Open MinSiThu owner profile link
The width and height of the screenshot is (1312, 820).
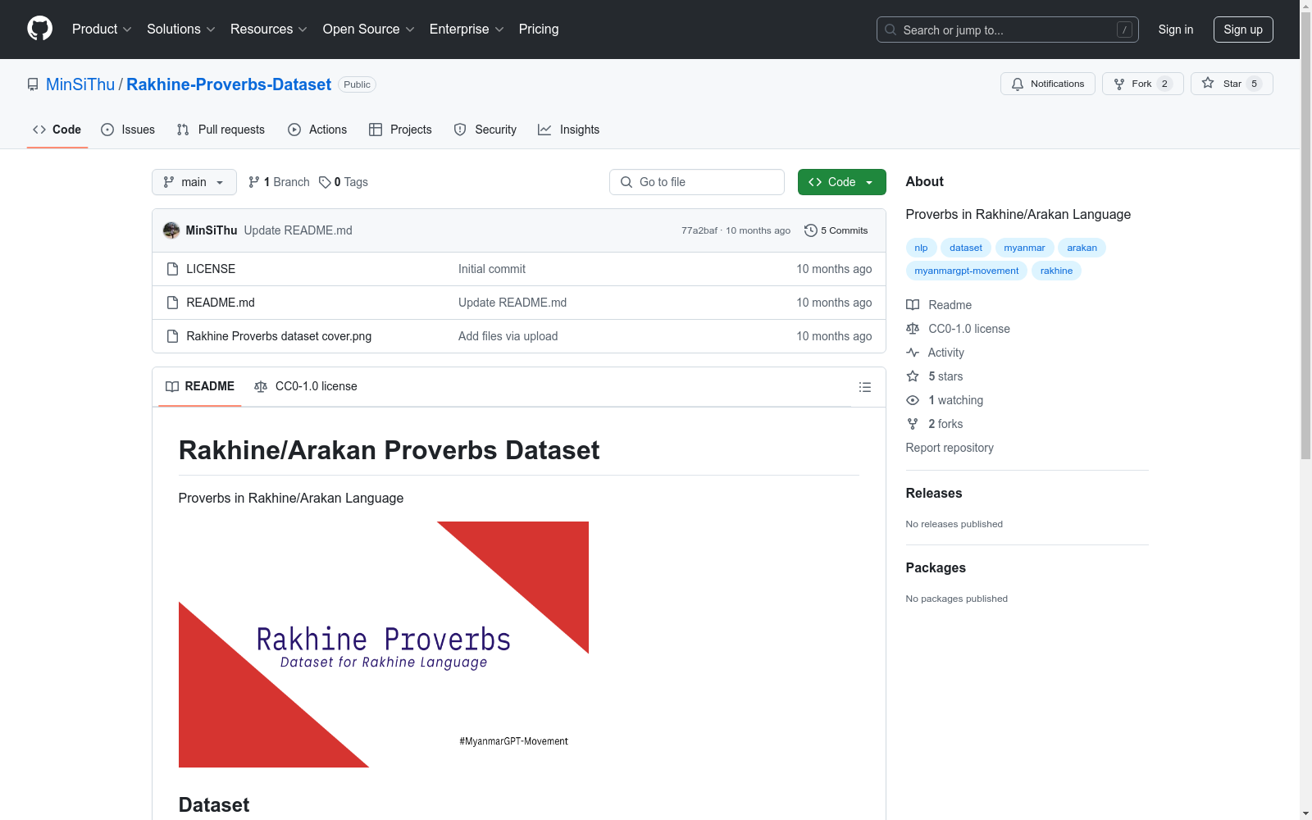pos(80,84)
